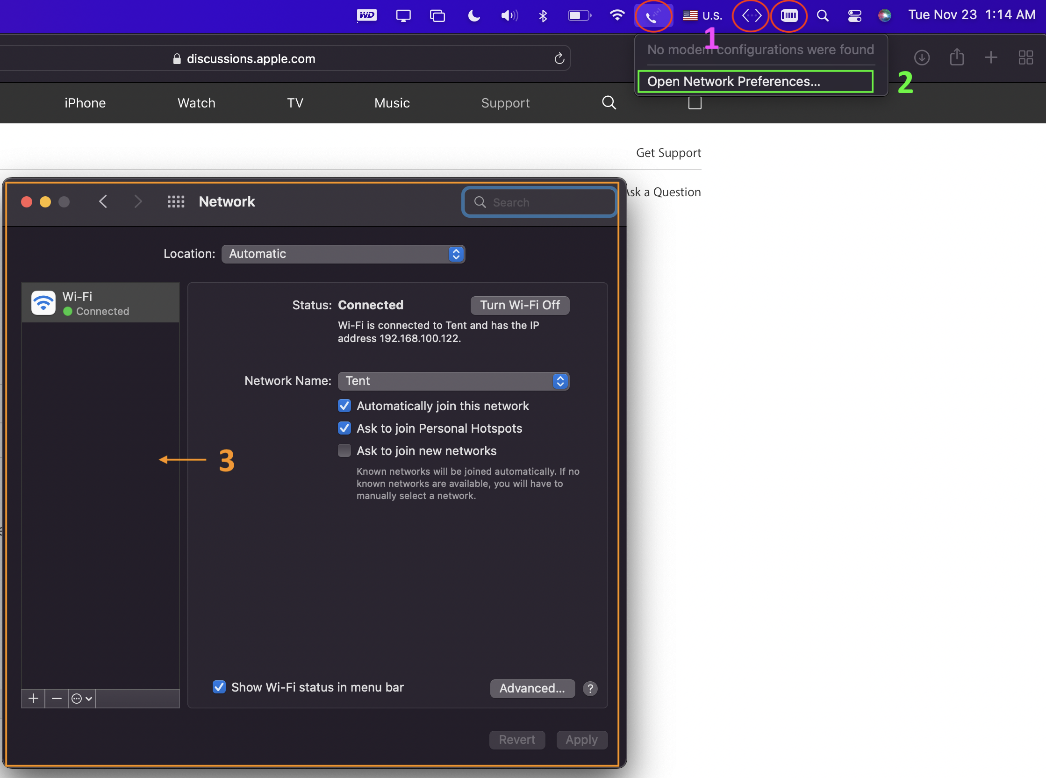This screenshot has width=1046, height=778.
Task: Open Spotlight search in menu bar
Action: (822, 16)
